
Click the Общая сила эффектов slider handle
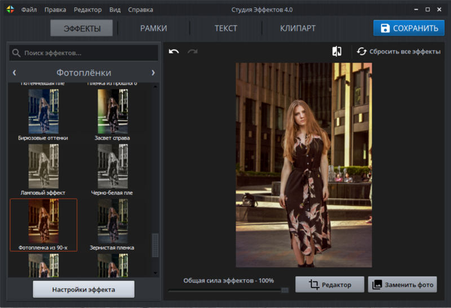(x=285, y=290)
